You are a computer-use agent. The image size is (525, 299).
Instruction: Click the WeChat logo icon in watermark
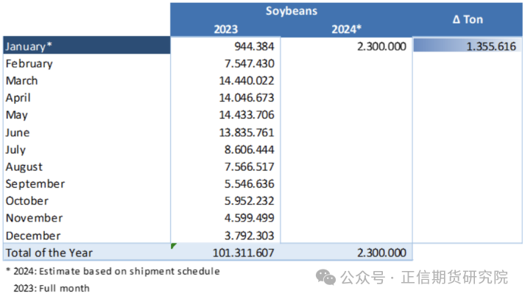tap(325, 277)
